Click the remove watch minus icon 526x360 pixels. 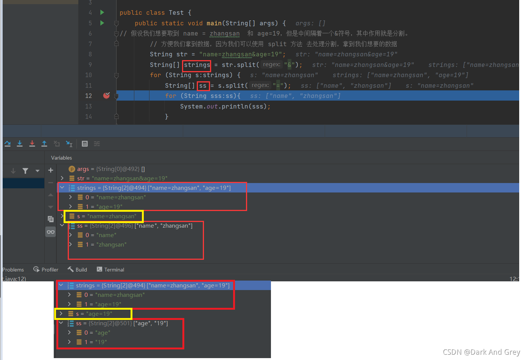click(x=51, y=183)
